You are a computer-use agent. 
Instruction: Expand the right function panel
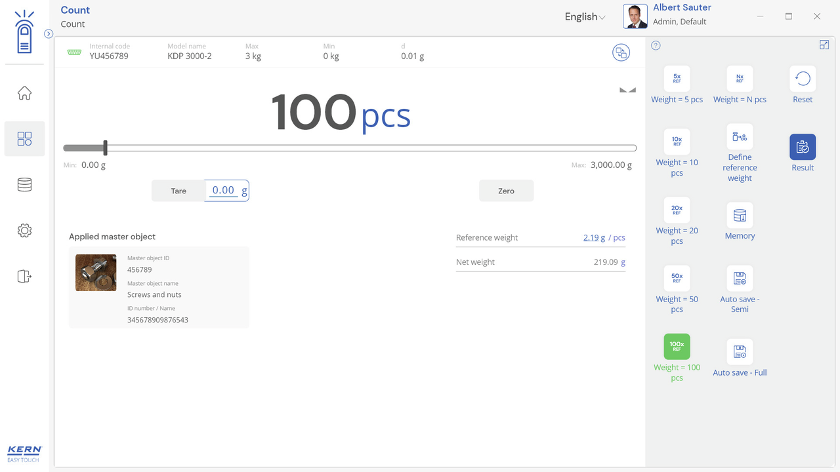point(824,45)
